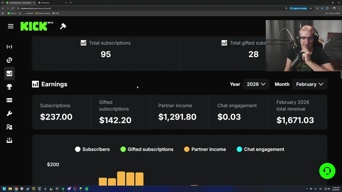Click the Chat engagement cyan legend swatch
This screenshot has width=342, height=192.
239,149
